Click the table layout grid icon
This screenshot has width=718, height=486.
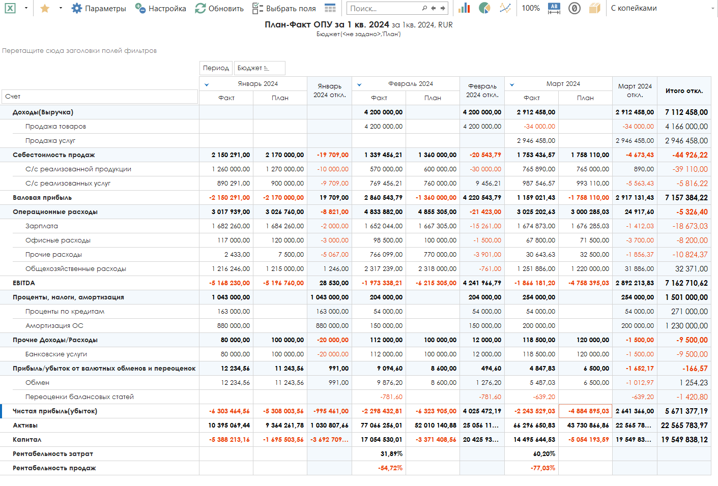(330, 8)
